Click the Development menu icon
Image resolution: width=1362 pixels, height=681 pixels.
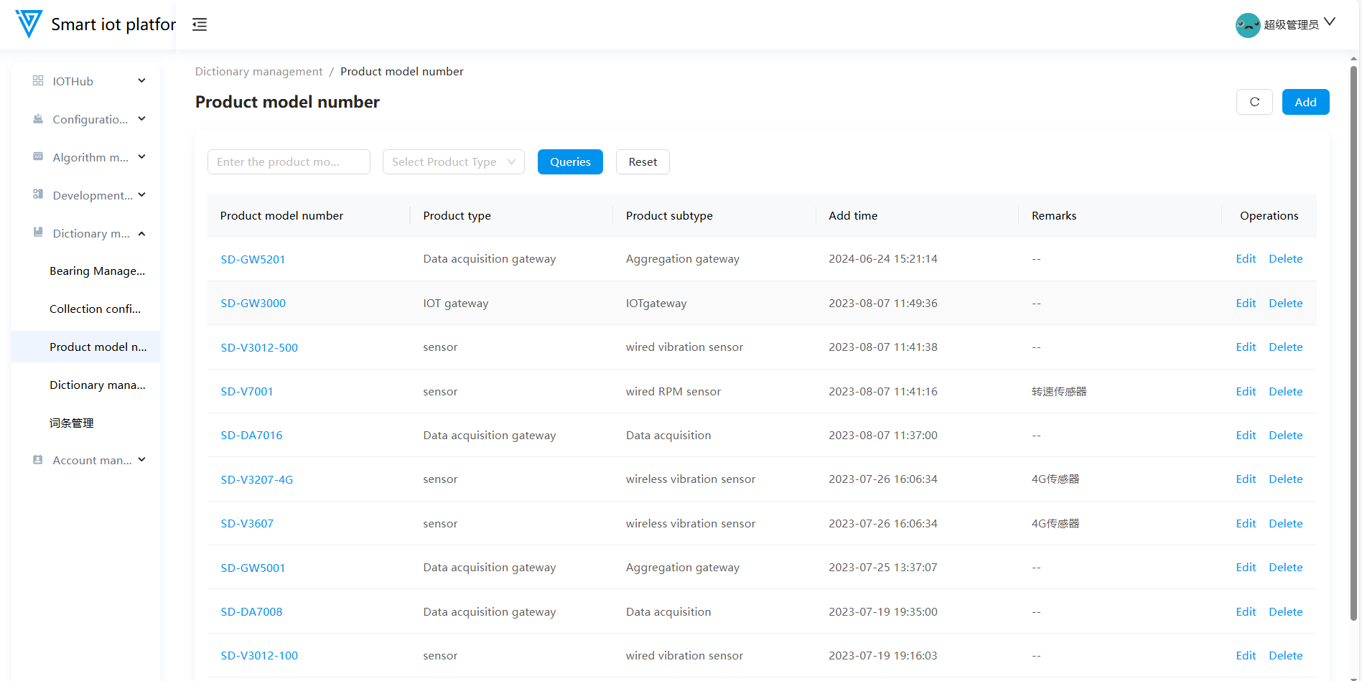click(38, 194)
